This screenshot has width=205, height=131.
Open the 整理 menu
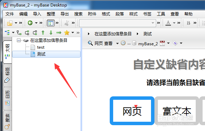(x=51, y=14)
